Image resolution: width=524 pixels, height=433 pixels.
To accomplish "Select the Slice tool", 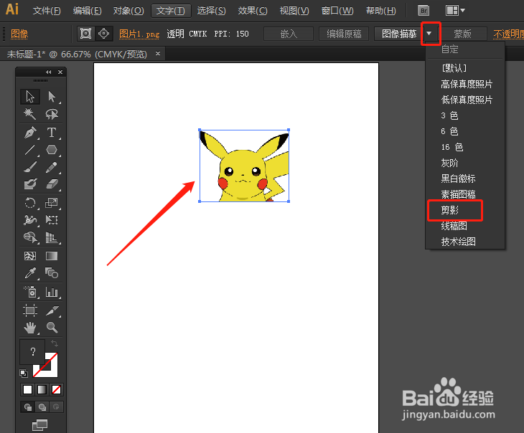I will pos(52,310).
